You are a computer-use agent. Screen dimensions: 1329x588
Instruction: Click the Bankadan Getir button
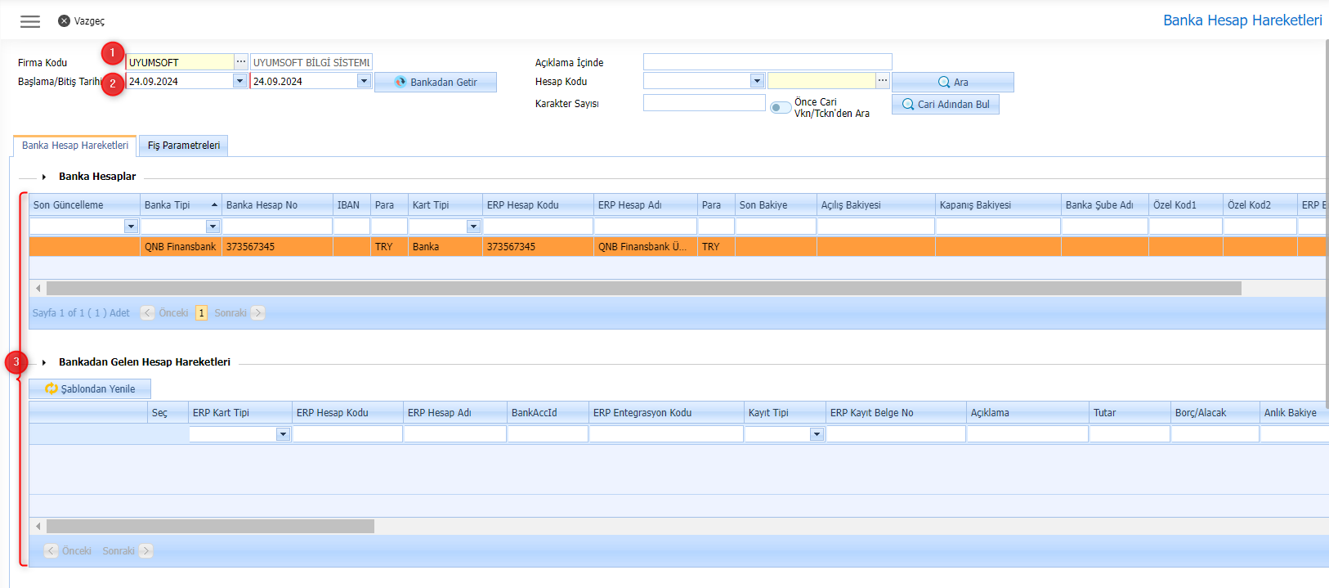coord(436,83)
